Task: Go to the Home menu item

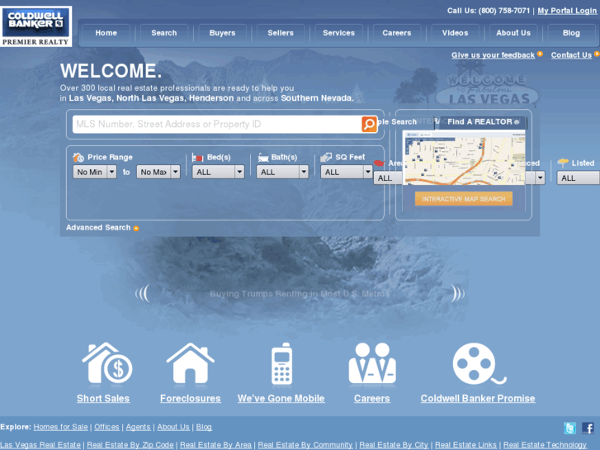Action: click(106, 33)
